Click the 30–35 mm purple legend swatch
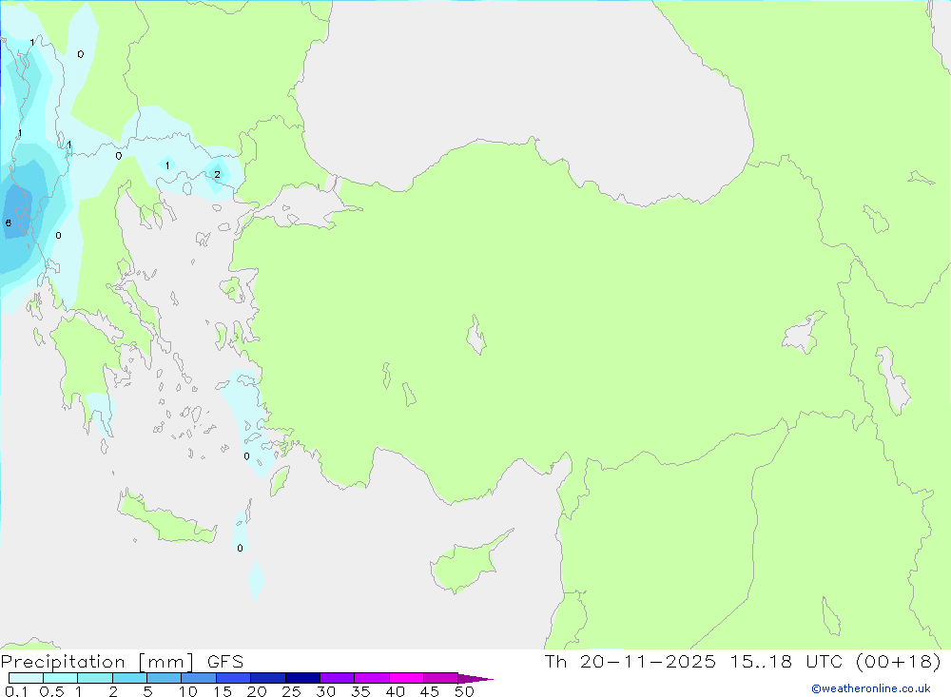951x697 pixels. point(337,678)
